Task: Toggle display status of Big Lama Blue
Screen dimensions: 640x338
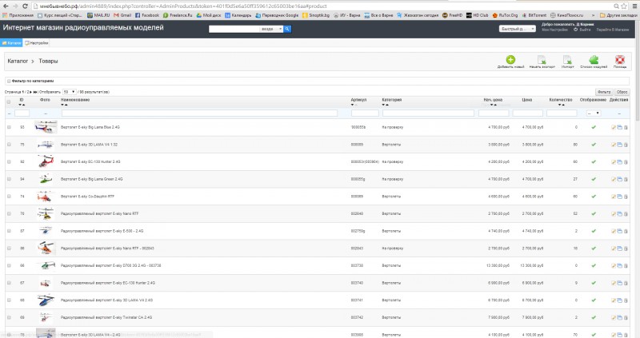Action: point(594,127)
